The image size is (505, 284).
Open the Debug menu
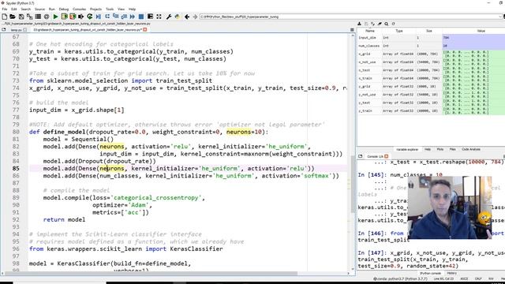coord(64,9)
